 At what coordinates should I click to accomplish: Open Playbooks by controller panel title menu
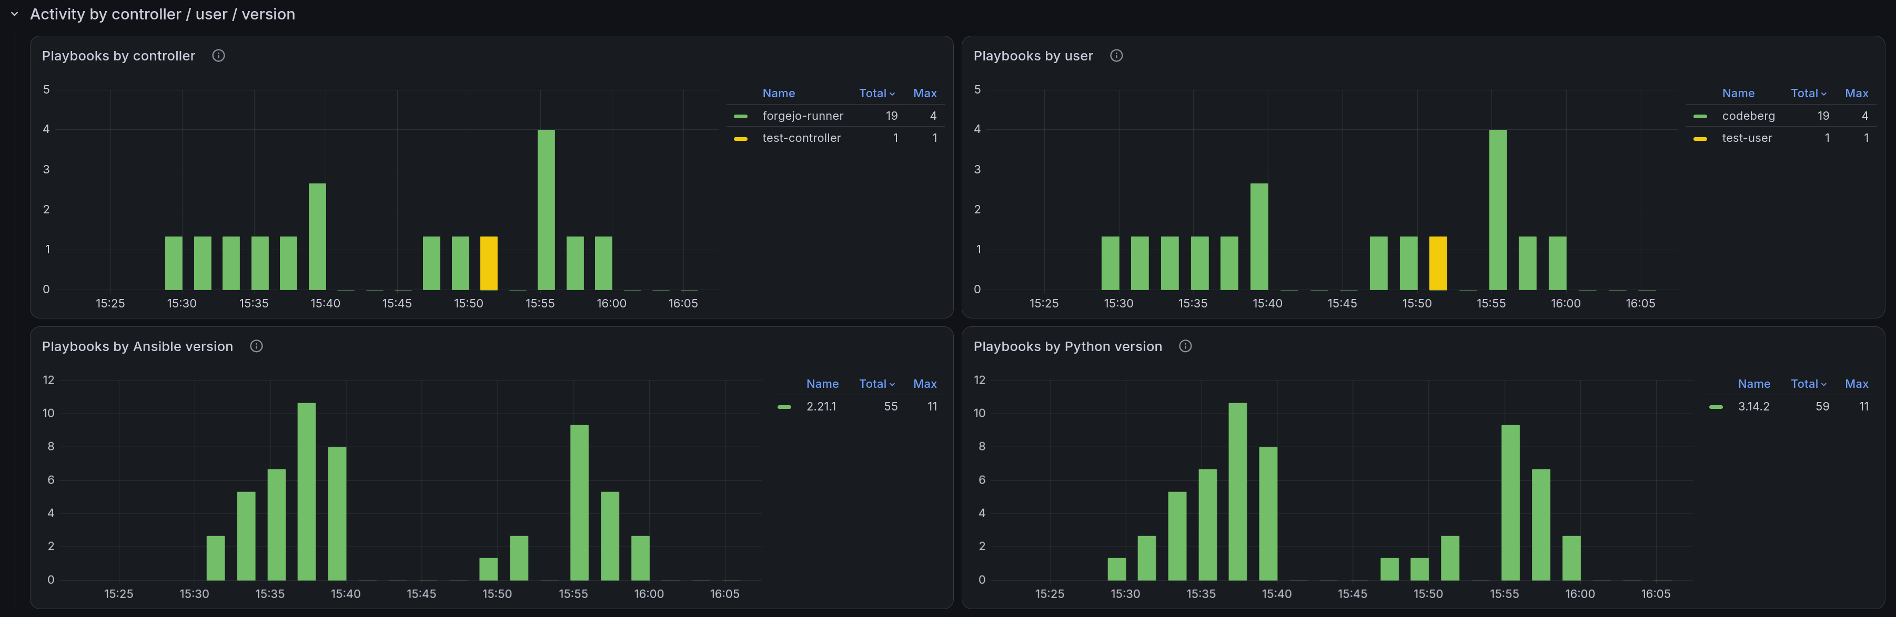pyautogui.click(x=118, y=56)
